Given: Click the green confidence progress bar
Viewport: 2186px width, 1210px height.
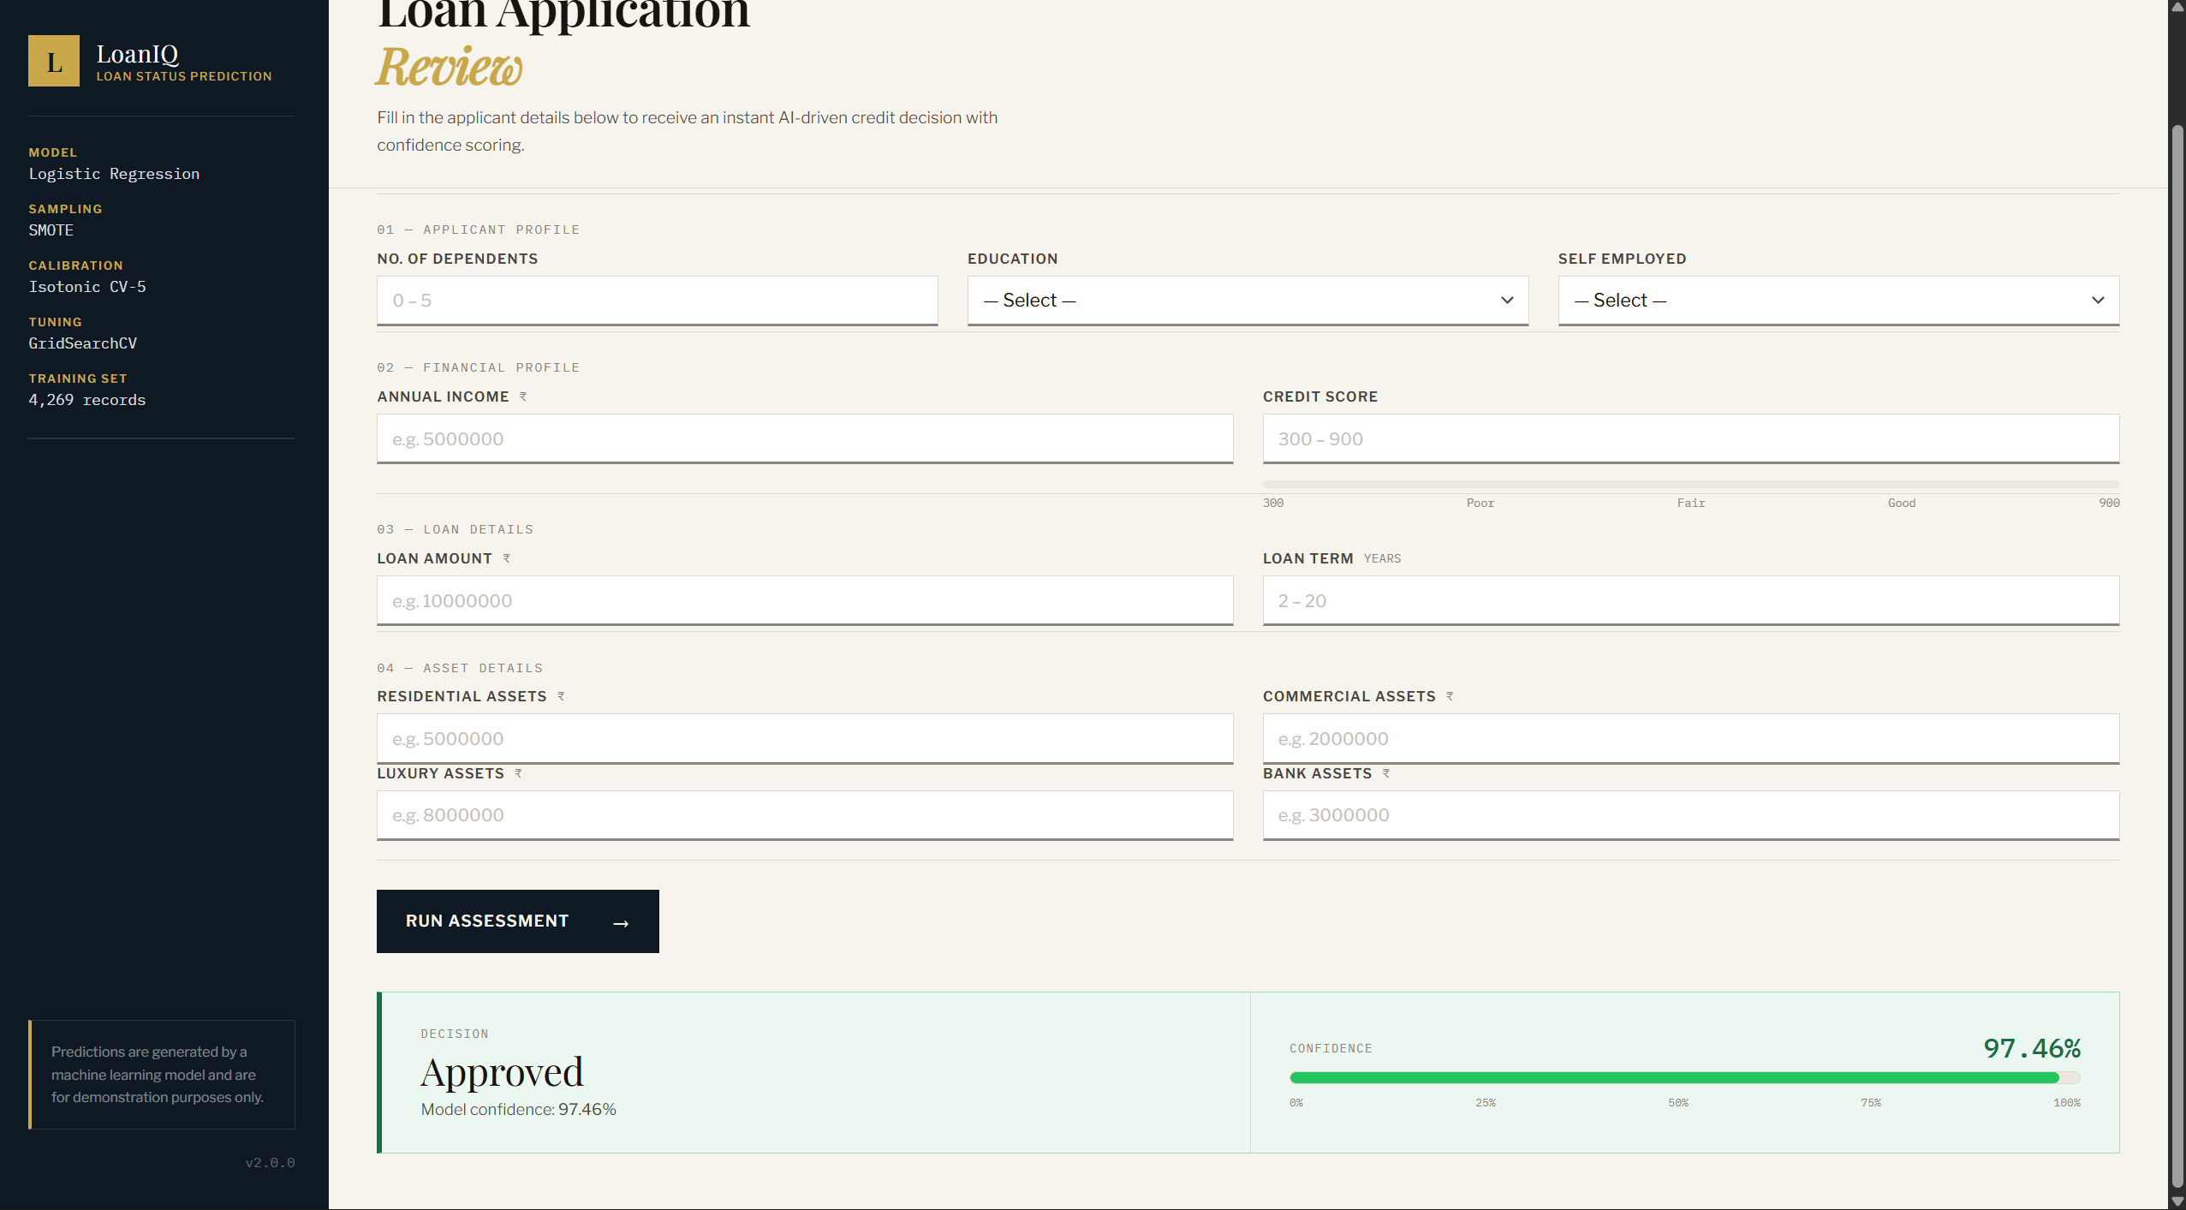Looking at the screenshot, I should point(1684,1078).
